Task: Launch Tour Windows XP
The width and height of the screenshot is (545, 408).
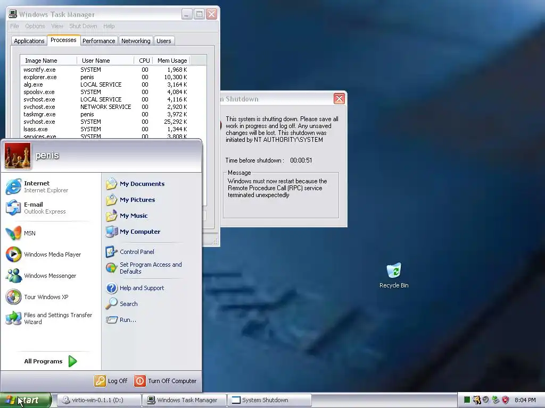Action: point(37,297)
